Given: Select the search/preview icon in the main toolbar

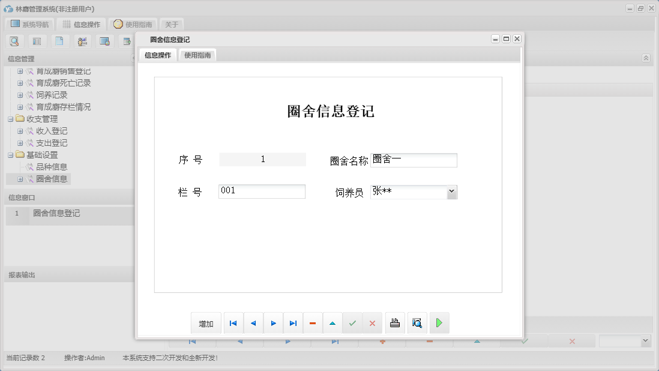Looking at the screenshot, I should [15, 41].
